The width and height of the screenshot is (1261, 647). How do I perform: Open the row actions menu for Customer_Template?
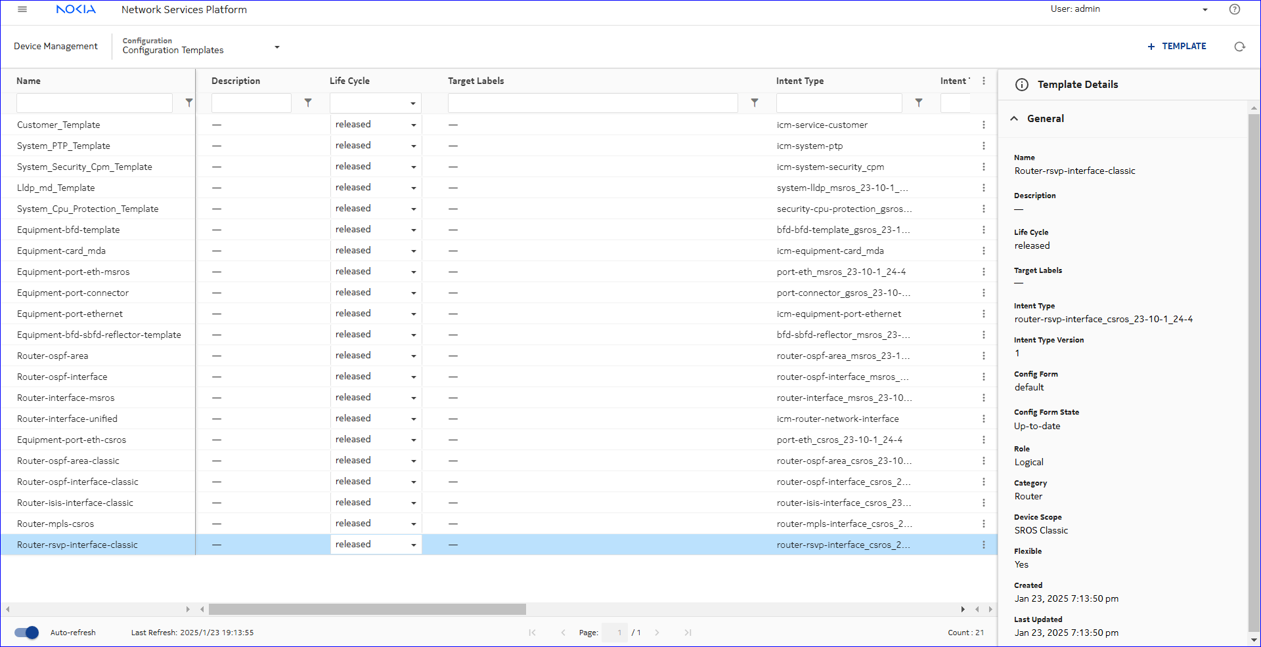coord(983,125)
